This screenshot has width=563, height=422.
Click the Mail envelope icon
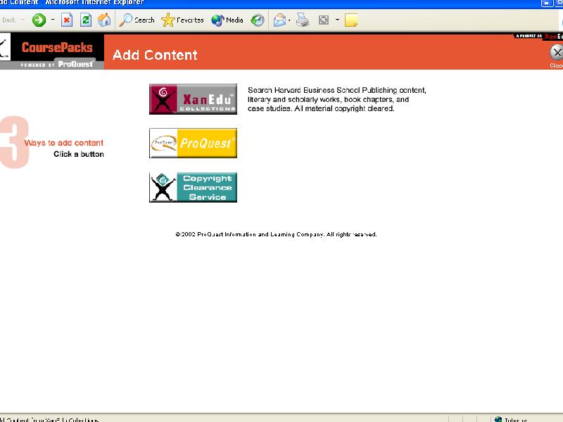click(279, 20)
